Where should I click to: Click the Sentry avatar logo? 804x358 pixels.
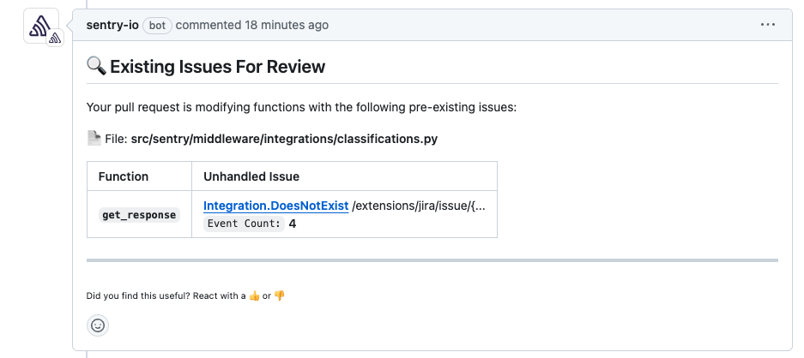39,27
